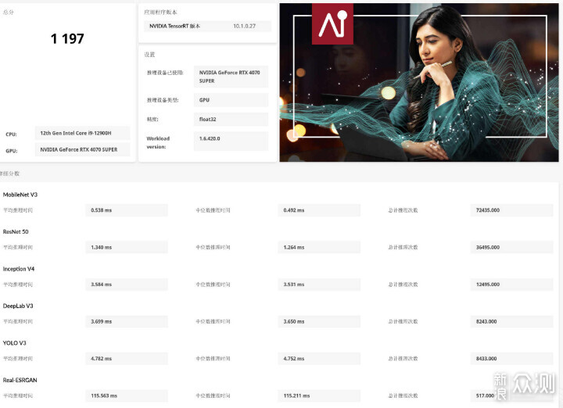Select Real-ESRGAN average time 115.563 ms

(x=127, y=395)
